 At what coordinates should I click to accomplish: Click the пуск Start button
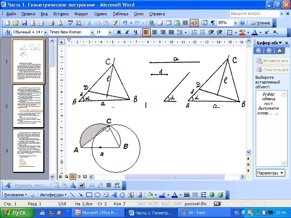pyautogui.click(x=17, y=213)
